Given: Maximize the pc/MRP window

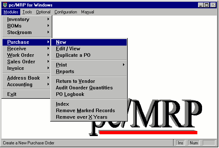Looking at the screenshot, I should point(207,5).
